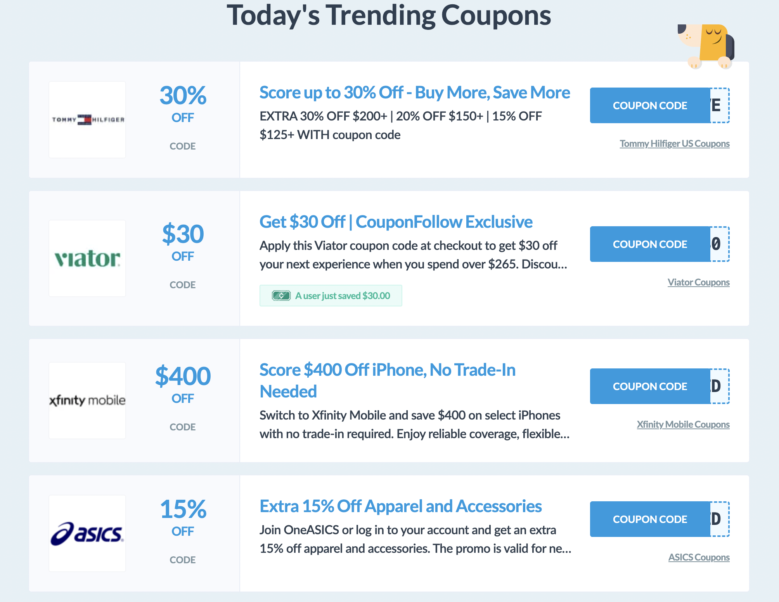Visit the ASICS Coupons link
Screen dimensions: 779x602
699,557
